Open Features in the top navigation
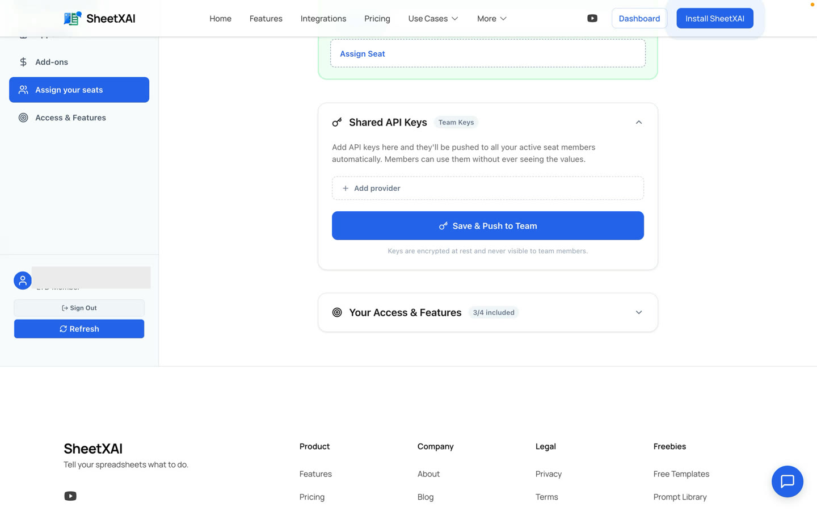This screenshot has height=511, width=817. [x=266, y=18]
